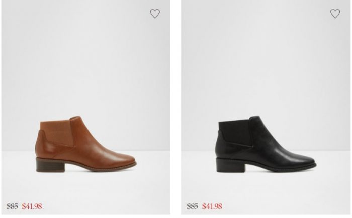Click the black boot's $41.98 sale price
352x218 pixels.
click(212, 206)
